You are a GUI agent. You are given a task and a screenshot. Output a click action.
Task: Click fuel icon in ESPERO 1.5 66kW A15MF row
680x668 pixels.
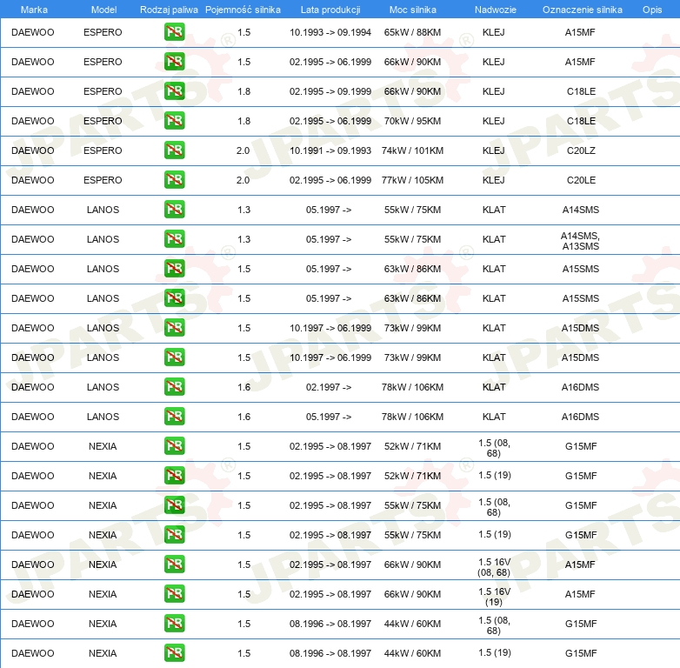174,62
